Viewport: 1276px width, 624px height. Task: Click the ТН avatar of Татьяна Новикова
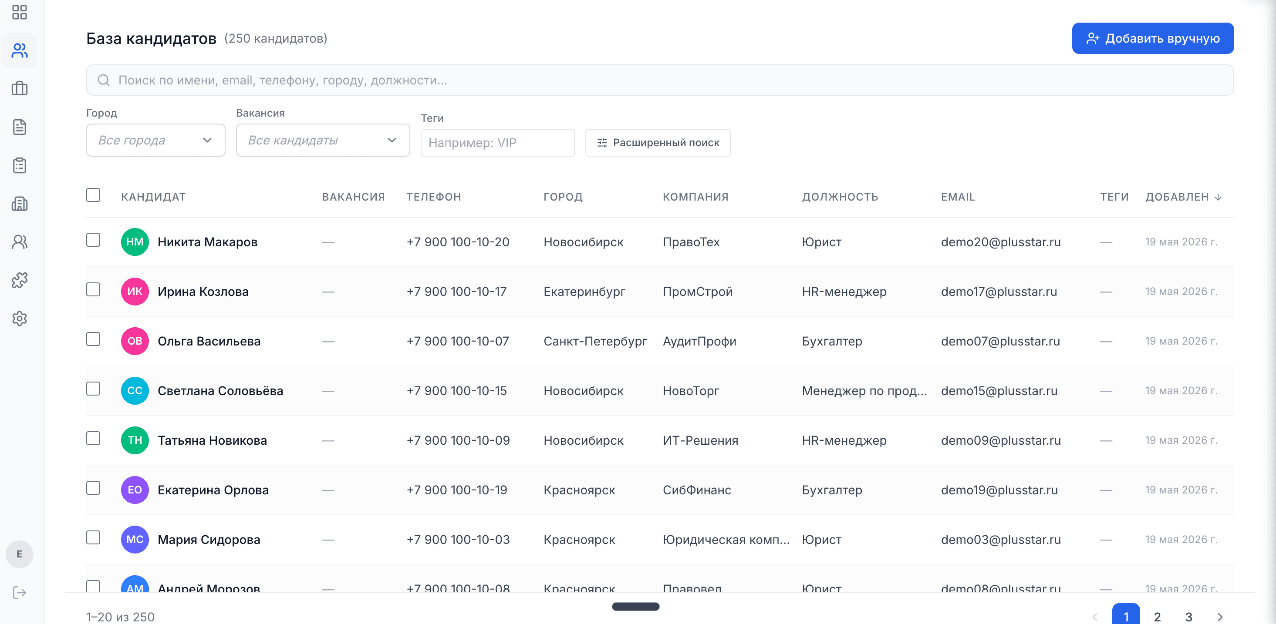135,440
